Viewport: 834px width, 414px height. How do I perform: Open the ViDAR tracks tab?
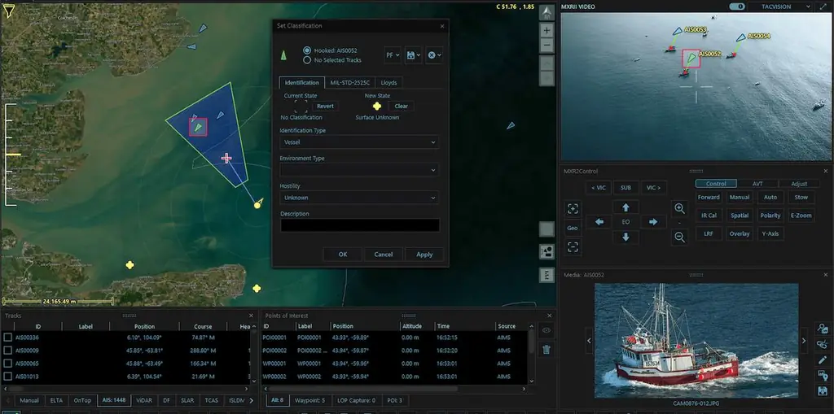point(143,400)
